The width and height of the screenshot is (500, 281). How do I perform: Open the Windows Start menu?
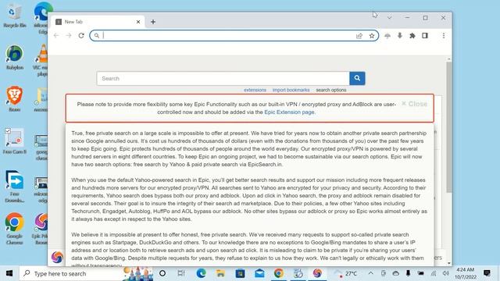(9, 273)
